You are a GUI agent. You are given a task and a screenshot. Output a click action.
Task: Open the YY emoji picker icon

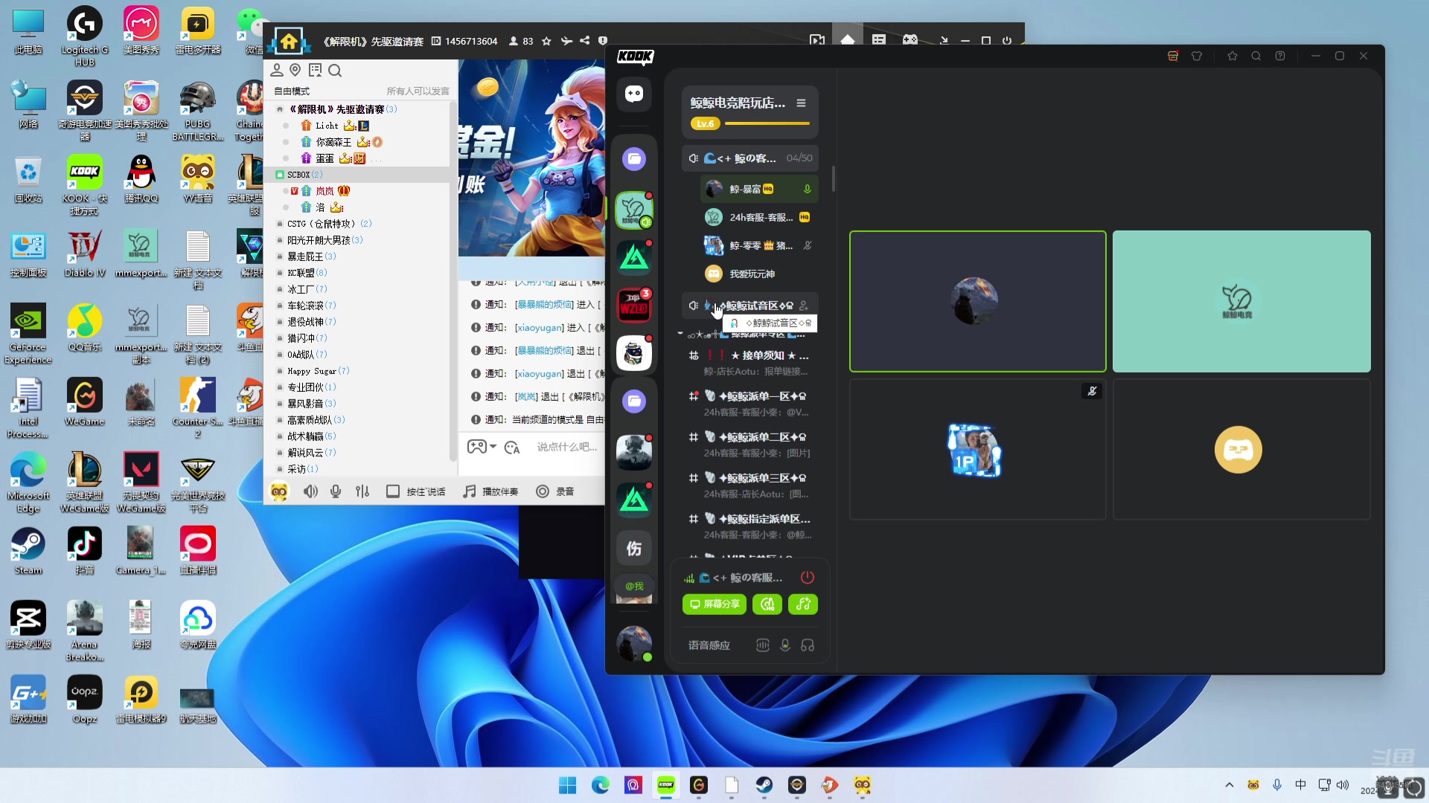click(x=512, y=447)
